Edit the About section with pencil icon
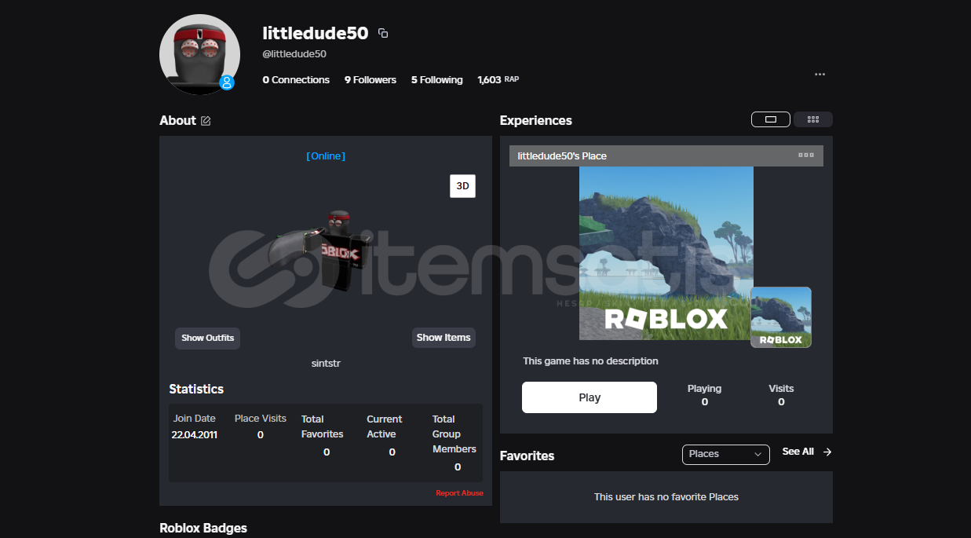 (206, 121)
